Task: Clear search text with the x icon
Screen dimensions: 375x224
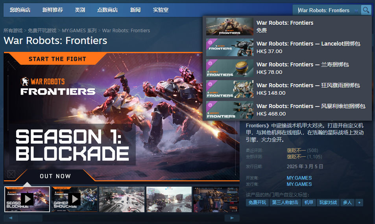Action: [x=357, y=11]
